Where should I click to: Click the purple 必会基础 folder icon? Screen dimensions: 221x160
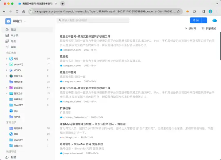point(11,88)
